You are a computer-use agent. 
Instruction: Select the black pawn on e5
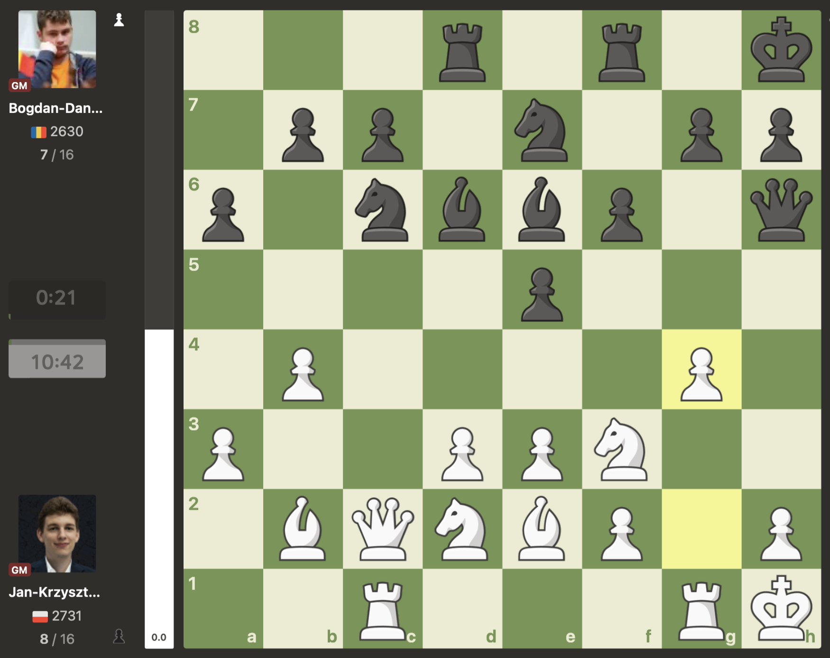click(x=542, y=290)
